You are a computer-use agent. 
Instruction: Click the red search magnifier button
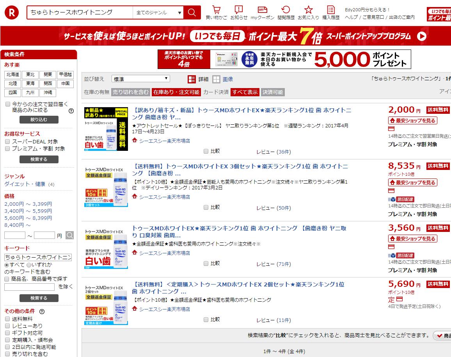pos(192,12)
